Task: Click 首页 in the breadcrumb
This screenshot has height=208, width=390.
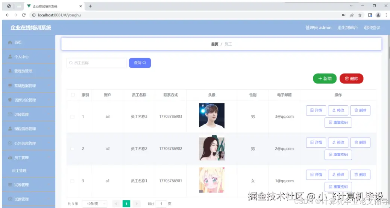Action: tap(215, 44)
